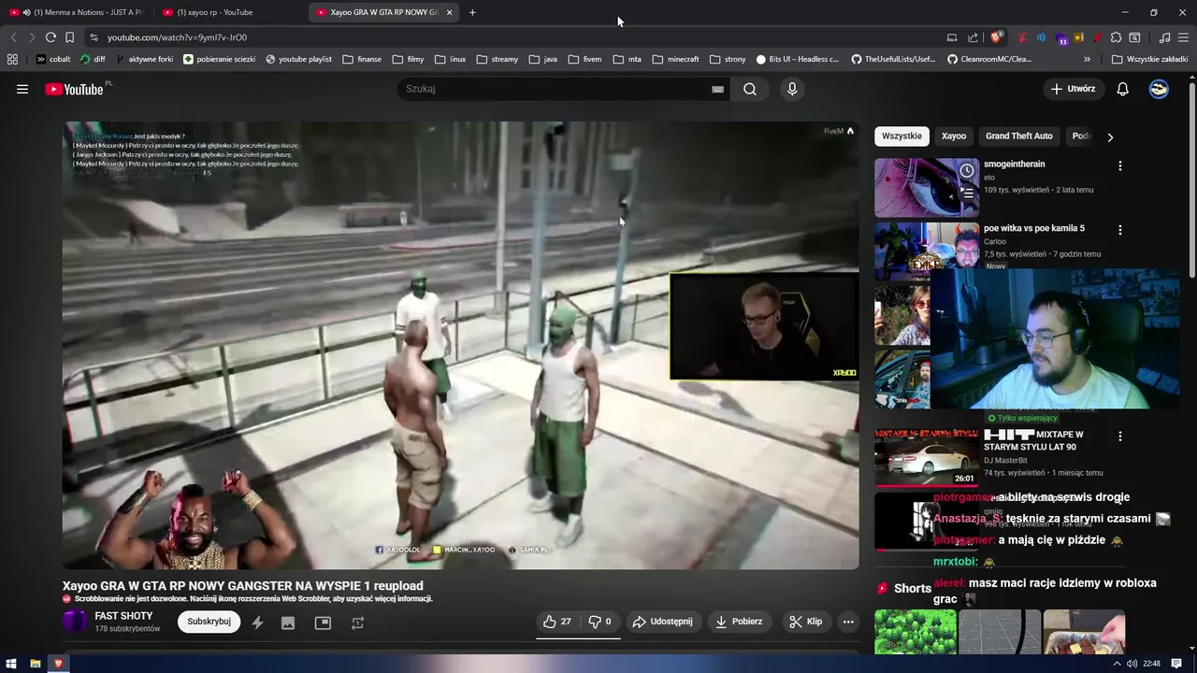Open a new browser tab
The width and height of the screenshot is (1197, 673).
pos(472,12)
